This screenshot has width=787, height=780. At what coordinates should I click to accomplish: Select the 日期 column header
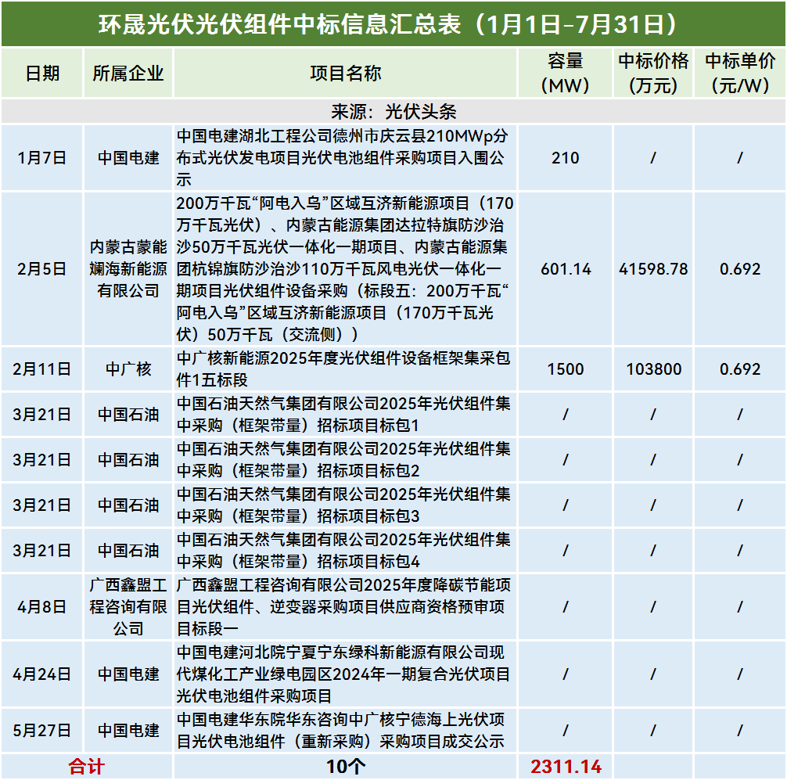click(42, 74)
